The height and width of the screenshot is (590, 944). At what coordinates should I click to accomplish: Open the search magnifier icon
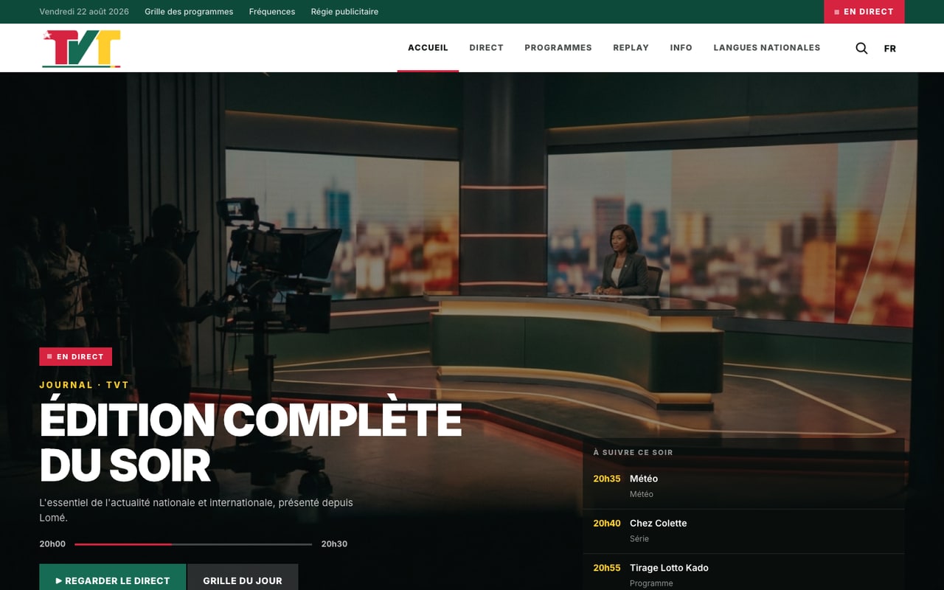(861, 48)
